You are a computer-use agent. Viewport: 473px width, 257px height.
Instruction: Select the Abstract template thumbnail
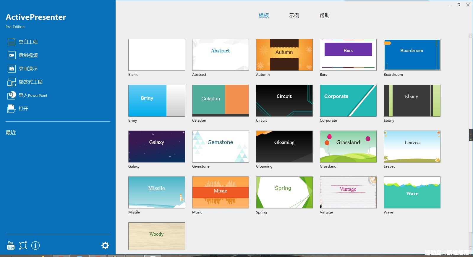point(221,55)
